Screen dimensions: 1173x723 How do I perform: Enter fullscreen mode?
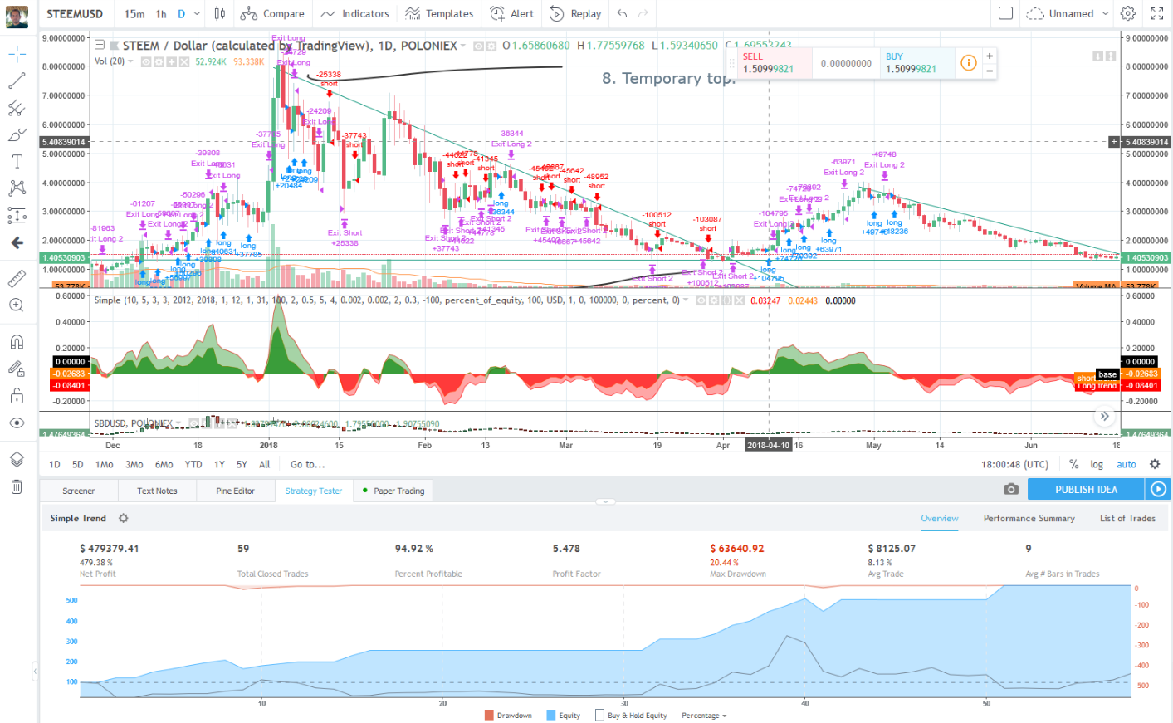1157,13
